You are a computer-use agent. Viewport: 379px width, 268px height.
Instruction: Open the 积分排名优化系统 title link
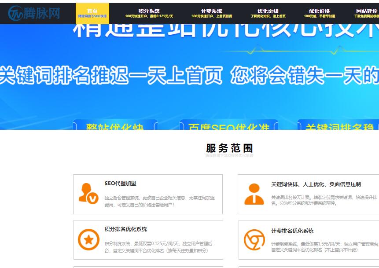125,229
